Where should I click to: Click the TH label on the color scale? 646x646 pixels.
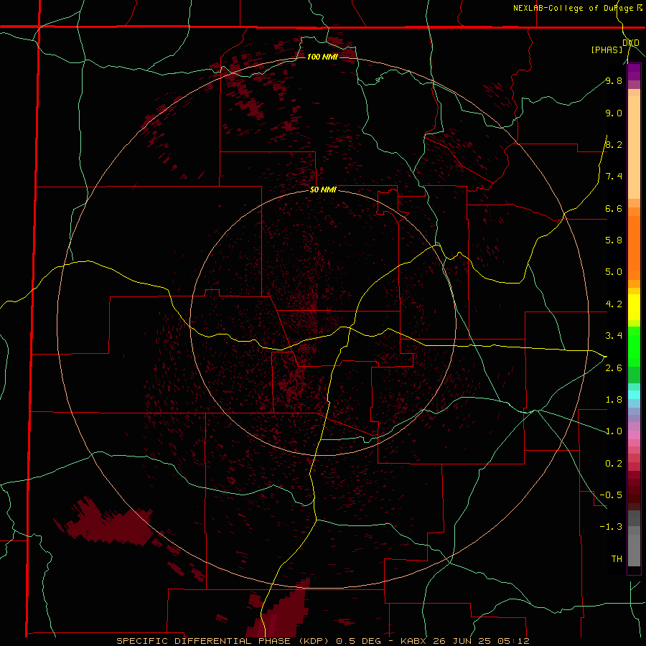(x=617, y=559)
